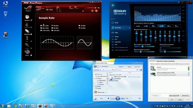The height and width of the screenshot is (108, 193).
Task: Click the red icon right of GX
Action: pyautogui.click(x=96, y=11)
